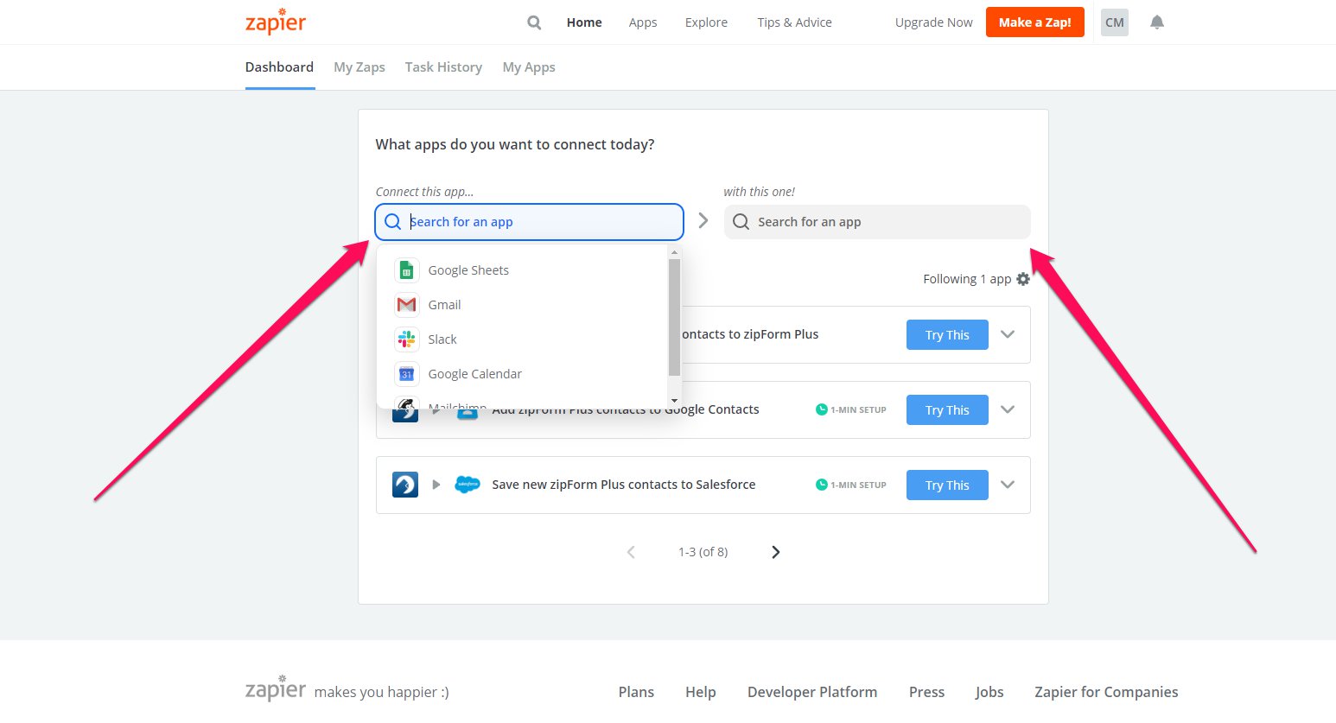Screen dimensions: 1336x723
Task: Click 'Save new zipForm Plus contacts to Salesforce' title
Action: point(624,485)
